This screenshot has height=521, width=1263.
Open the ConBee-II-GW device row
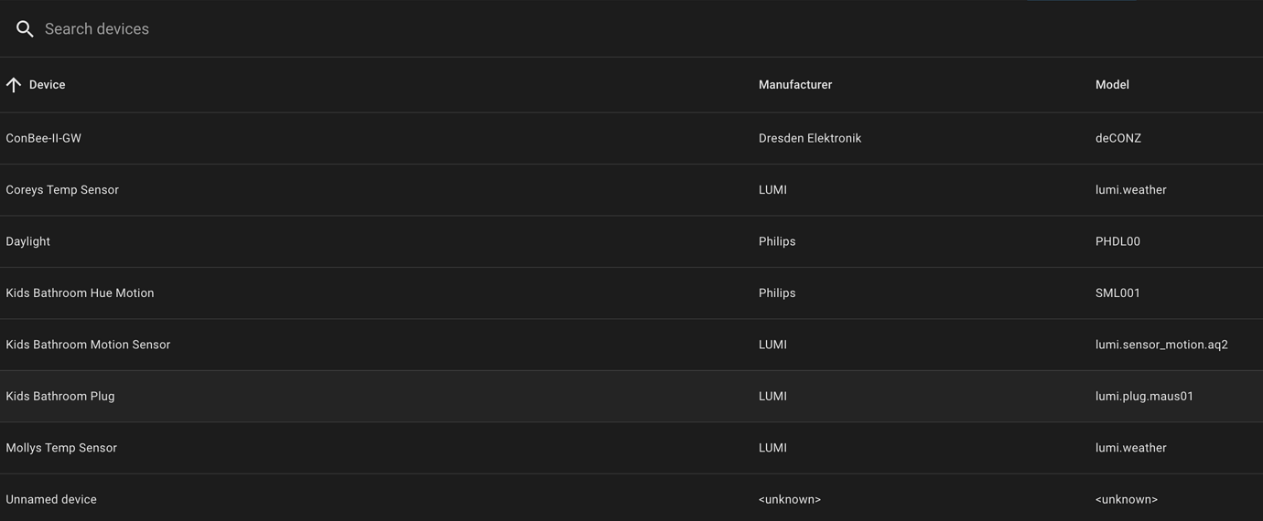pos(44,138)
